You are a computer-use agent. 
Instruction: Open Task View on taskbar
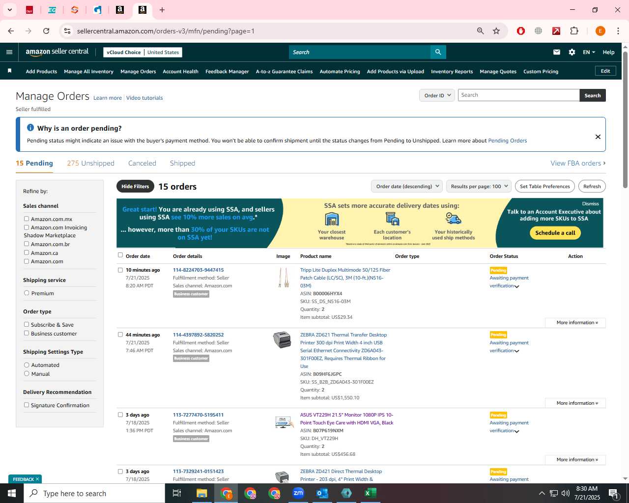(177, 493)
